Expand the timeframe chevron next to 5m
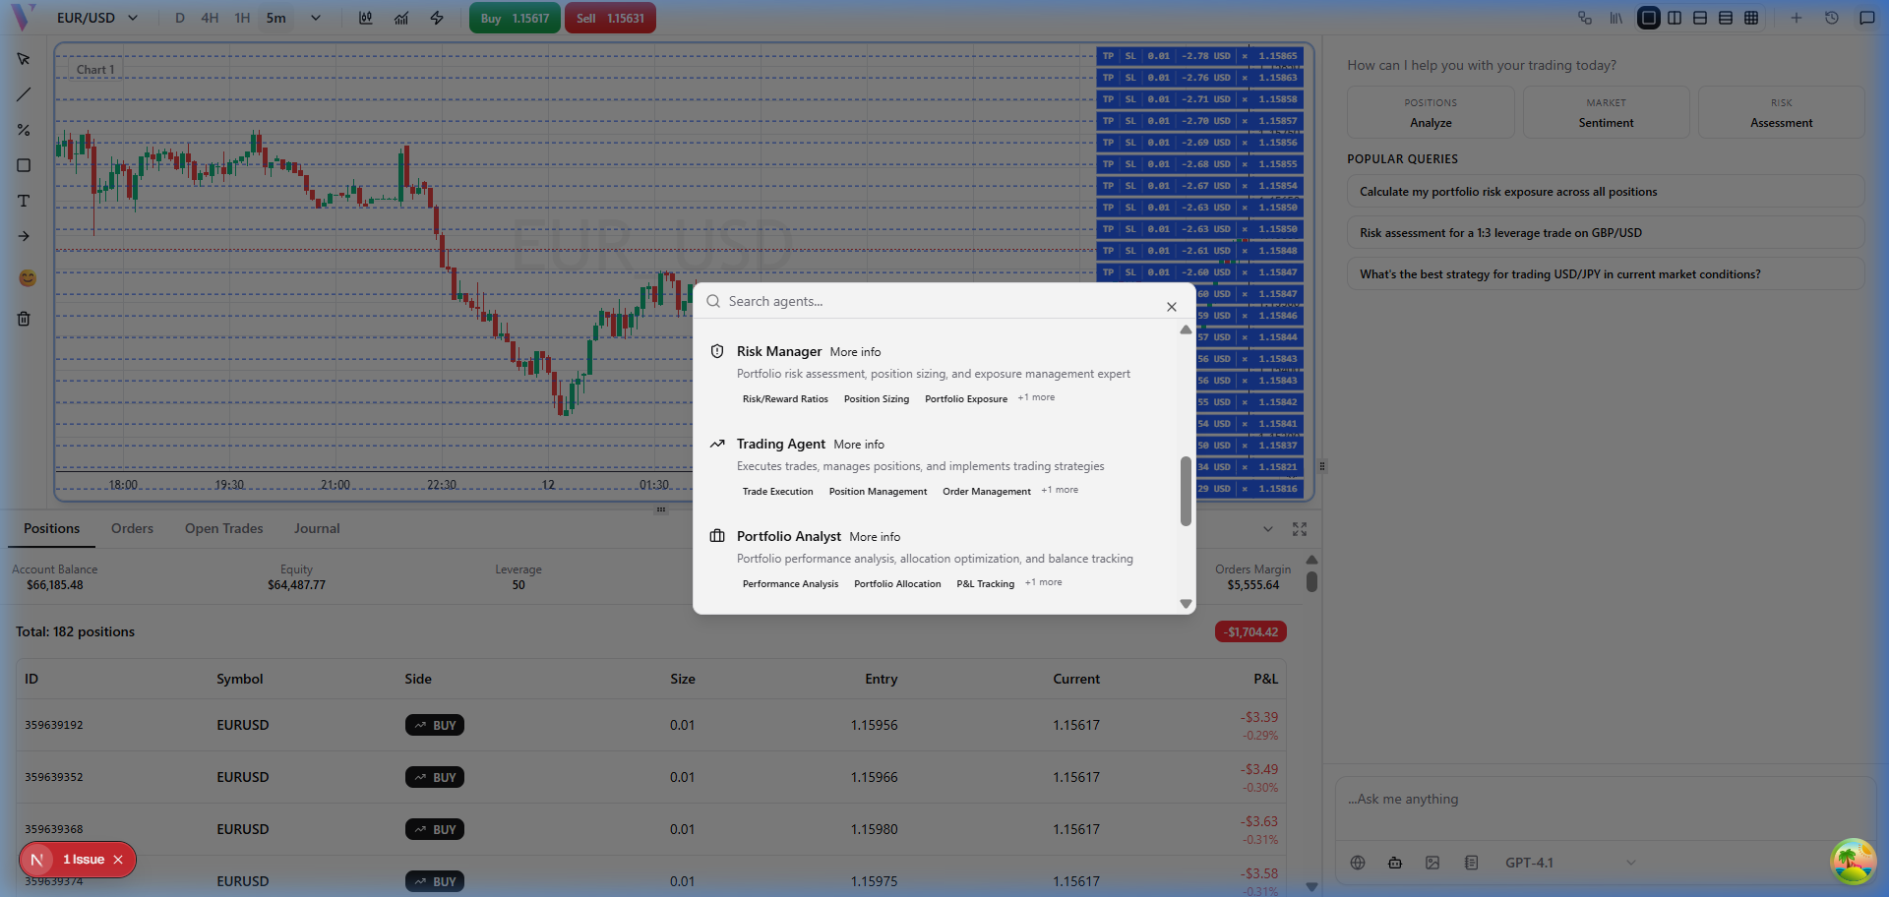Viewport: 1889px width, 897px height. click(x=316, y=18)
